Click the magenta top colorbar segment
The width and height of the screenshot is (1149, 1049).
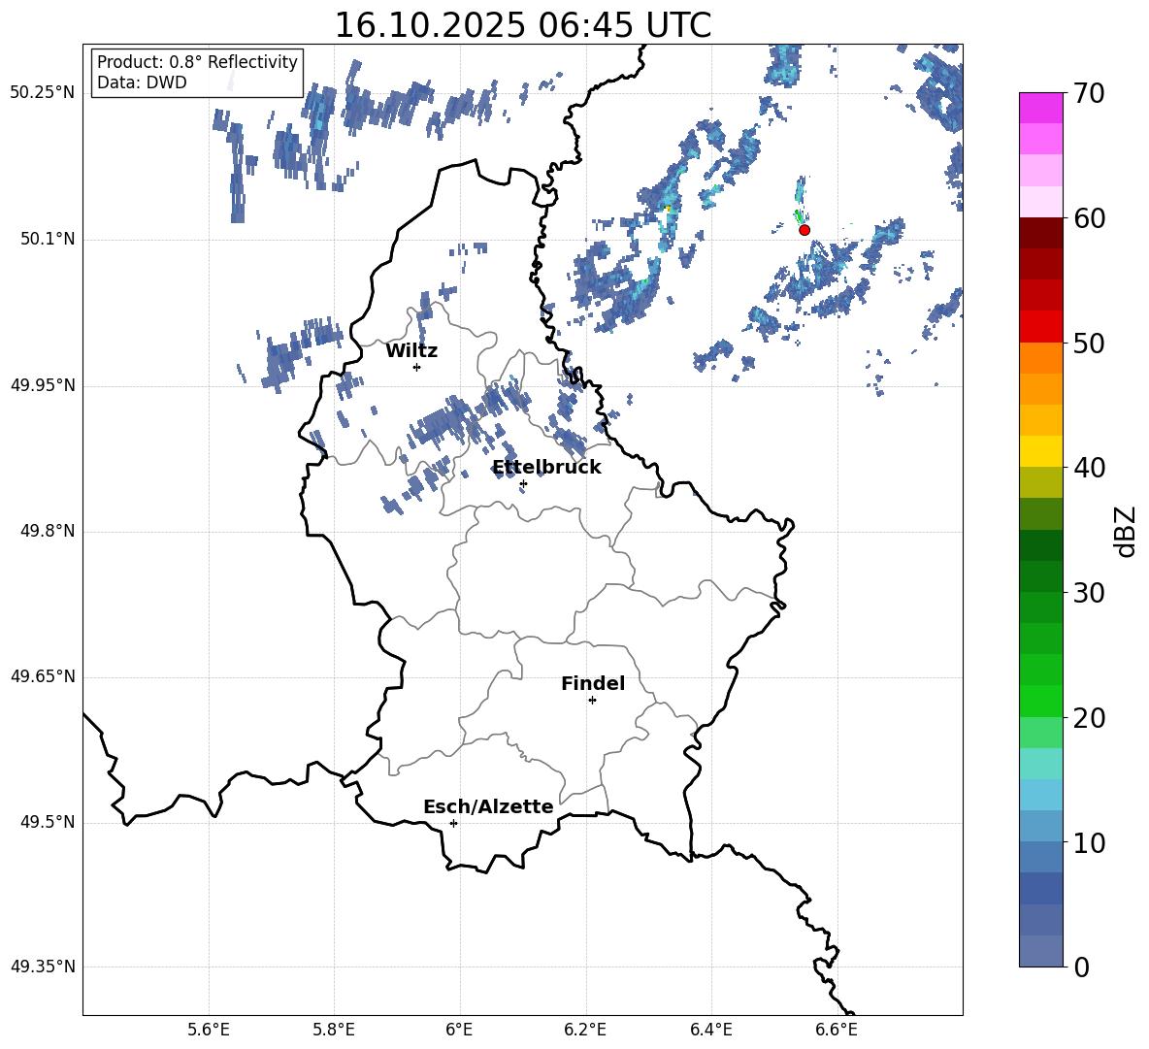[1041, 109]
